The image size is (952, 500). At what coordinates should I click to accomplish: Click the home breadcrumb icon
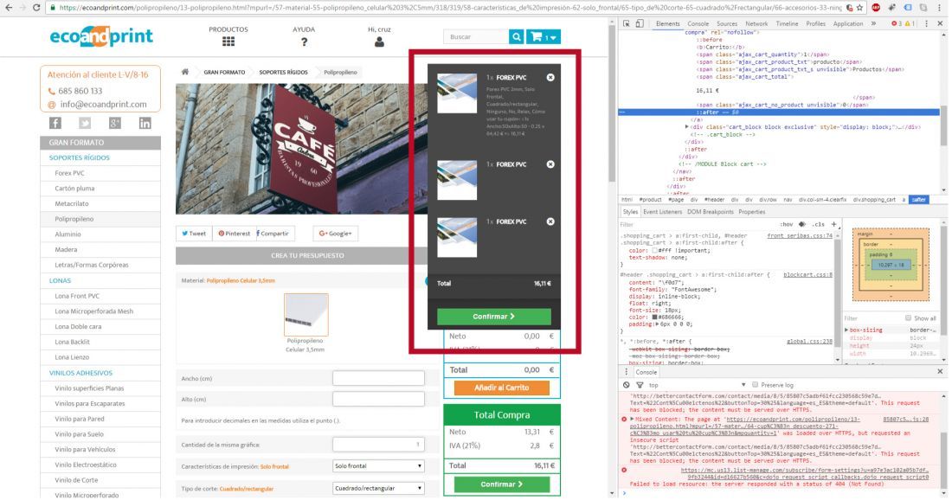click(185, 72)
